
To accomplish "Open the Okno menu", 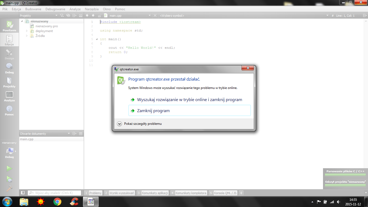I will coord(107,9).
